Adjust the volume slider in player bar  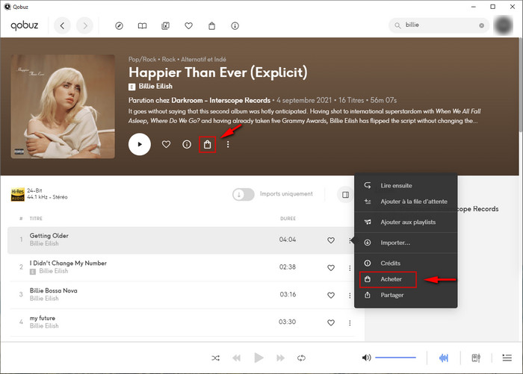point(395,358)
